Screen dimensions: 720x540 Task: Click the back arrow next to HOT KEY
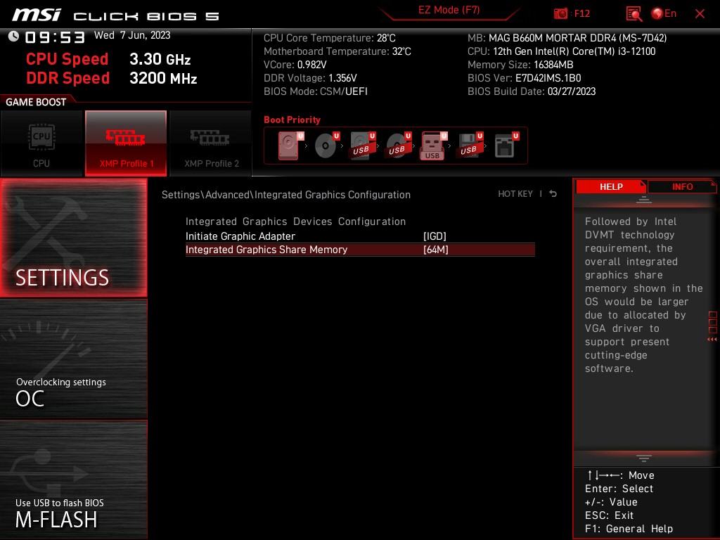[553, 194]
